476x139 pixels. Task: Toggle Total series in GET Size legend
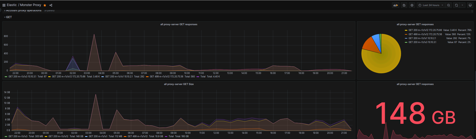pos(171,136)
